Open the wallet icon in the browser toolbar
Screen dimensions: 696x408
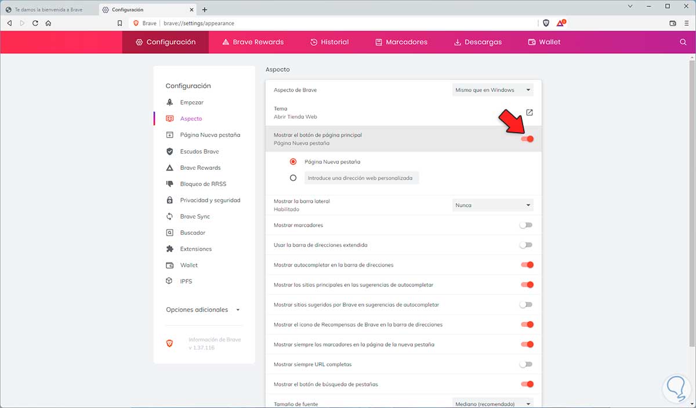coord(673,23)
